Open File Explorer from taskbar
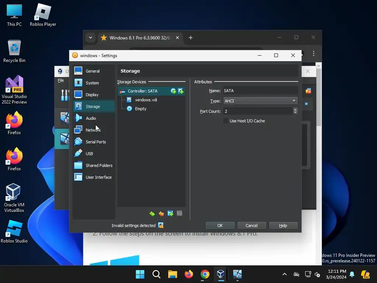This screenshot has height=283, width=377. coord(172,274)
